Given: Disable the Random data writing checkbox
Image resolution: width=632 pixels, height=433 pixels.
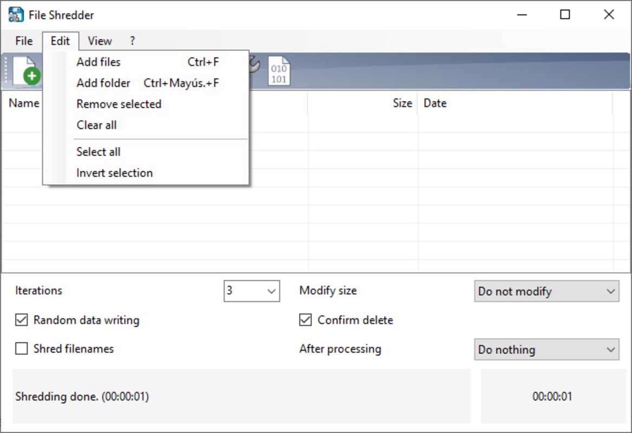Looking at the screenshot, I should click(22, 320).
